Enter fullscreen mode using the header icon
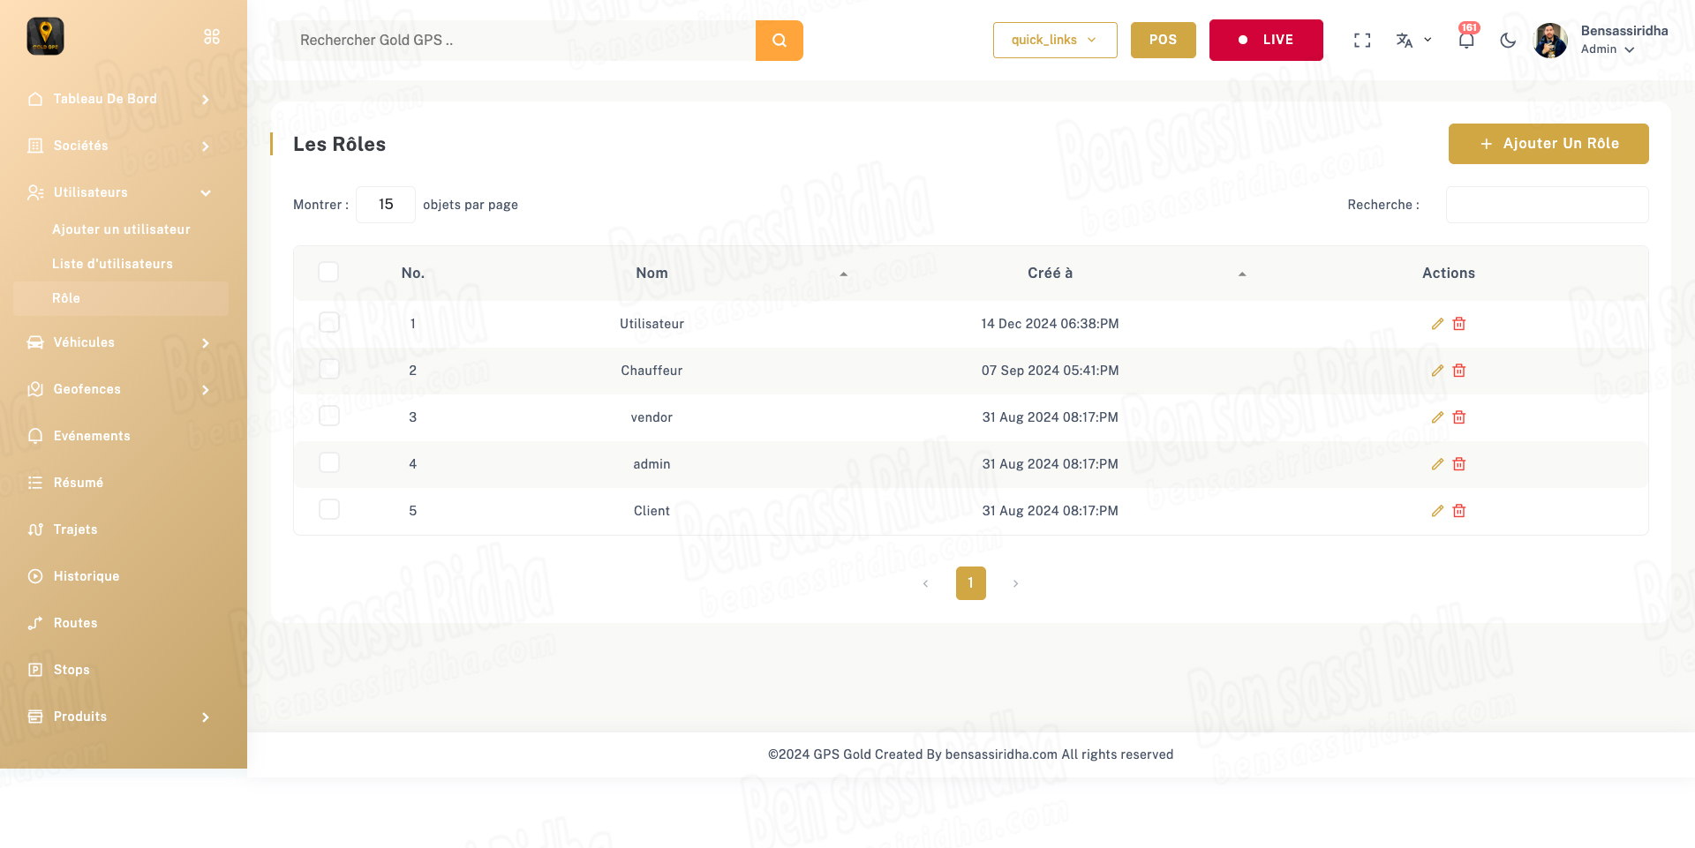Image resolution: width=1695 pixels, height=848 pixels. pyautogui.click(x=1362, y=41)
